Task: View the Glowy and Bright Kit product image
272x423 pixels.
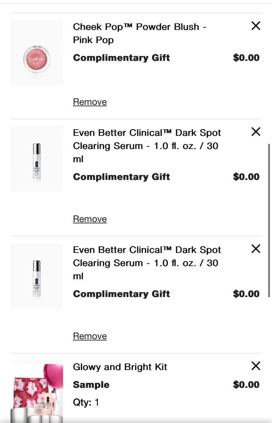Action: click(37, 391)
